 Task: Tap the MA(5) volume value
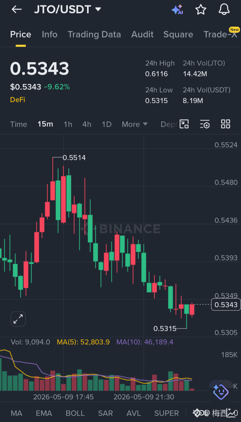click(83, 342)
